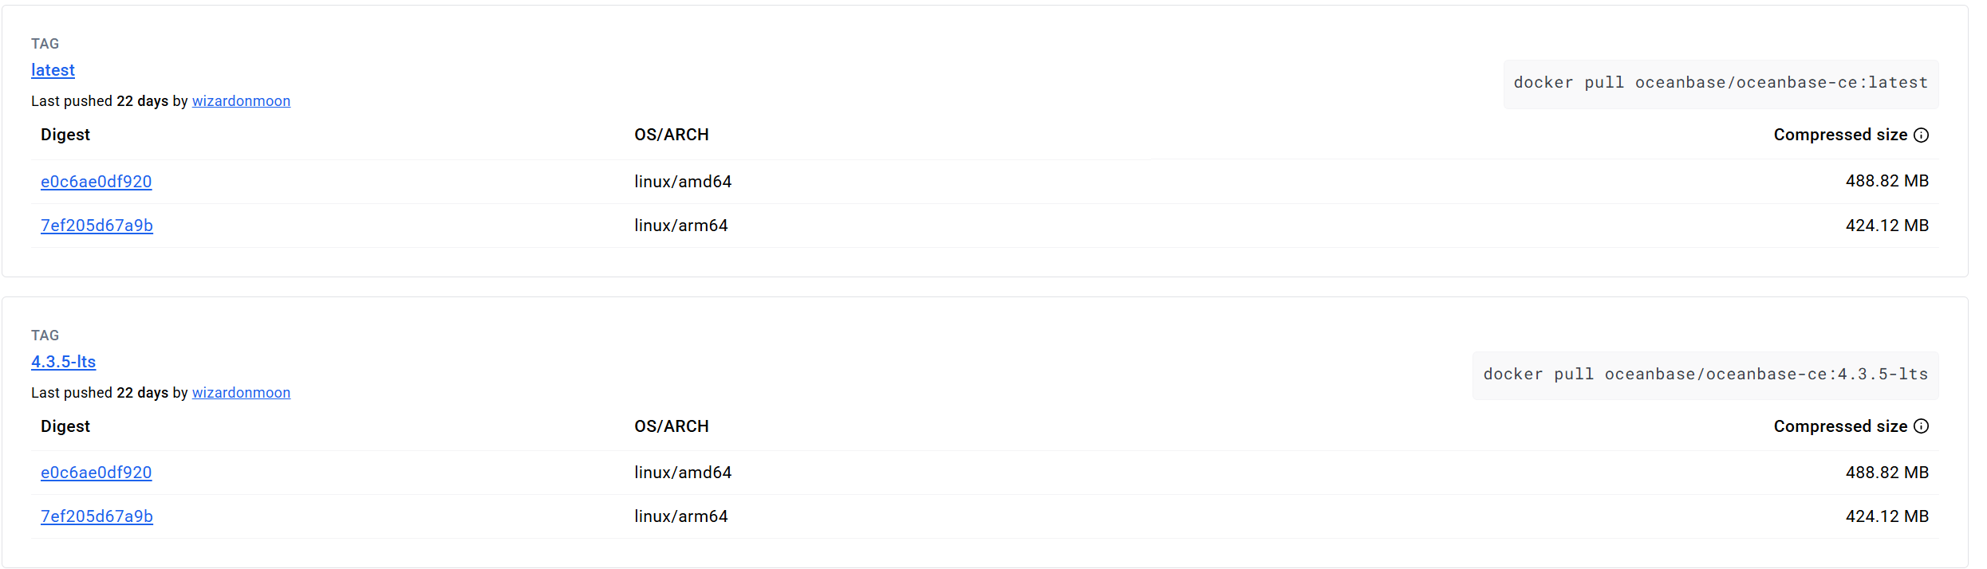The image size is (1987, 569).
Task: Click the OS/ARCH column header in latest card
Action: coord(671,135)
